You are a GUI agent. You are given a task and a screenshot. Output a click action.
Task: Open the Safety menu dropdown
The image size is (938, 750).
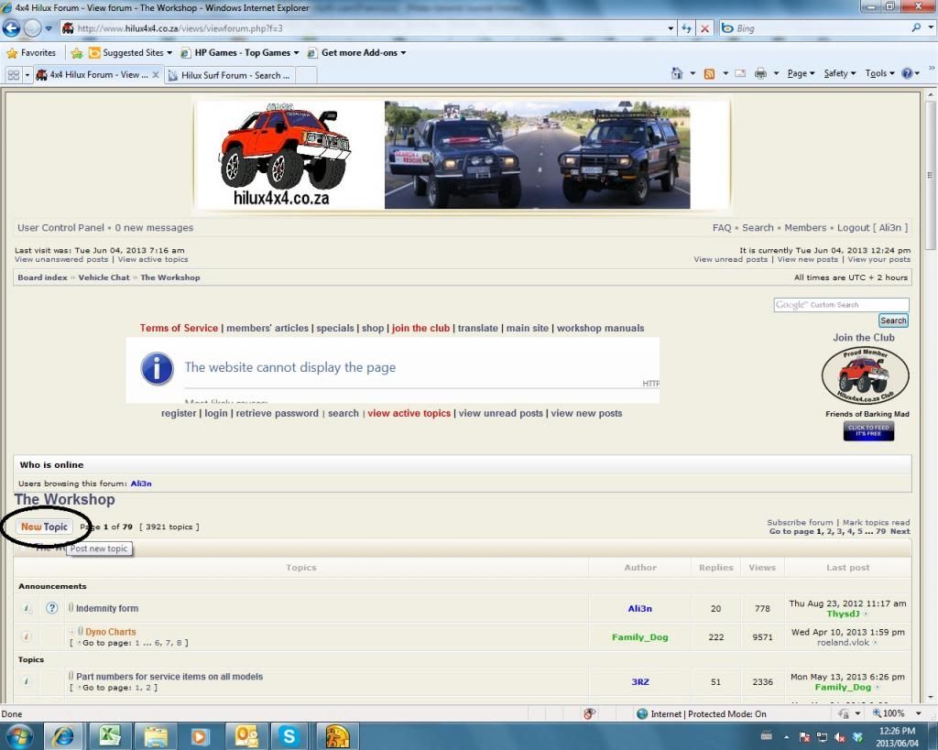[840, 73]
